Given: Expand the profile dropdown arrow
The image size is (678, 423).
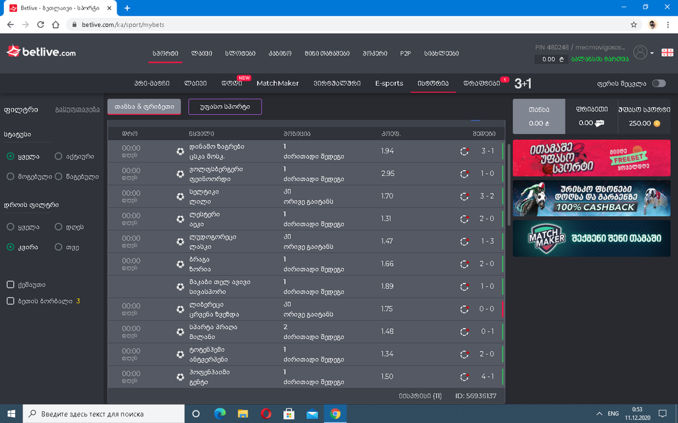Looking at the screenshot, I should click(652, 53).
